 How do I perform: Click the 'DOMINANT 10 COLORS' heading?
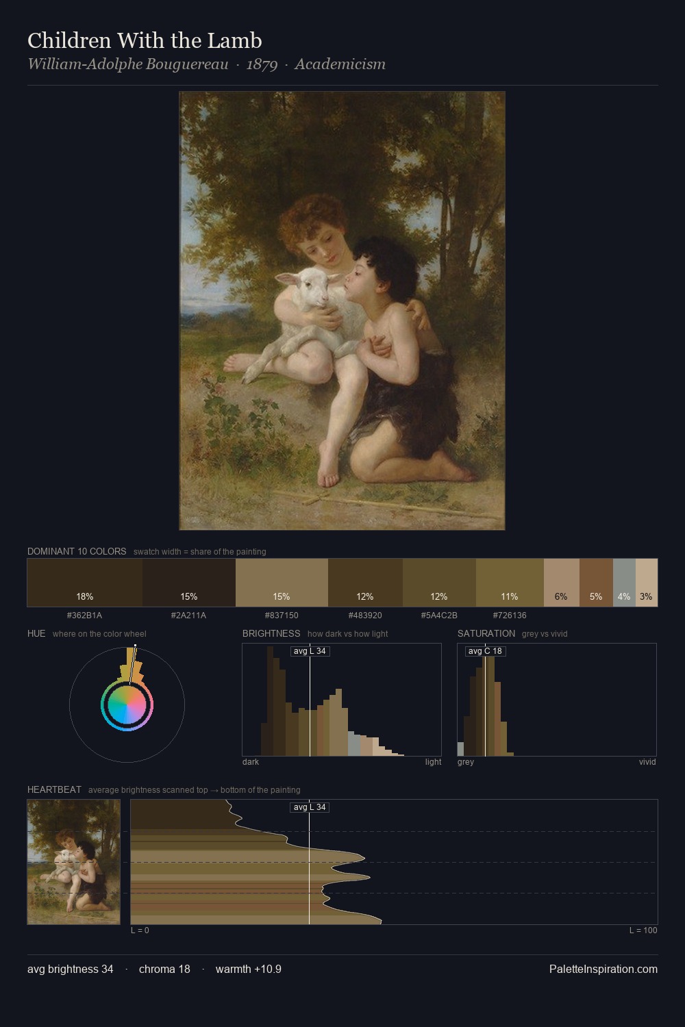click(x=77, y=551)
